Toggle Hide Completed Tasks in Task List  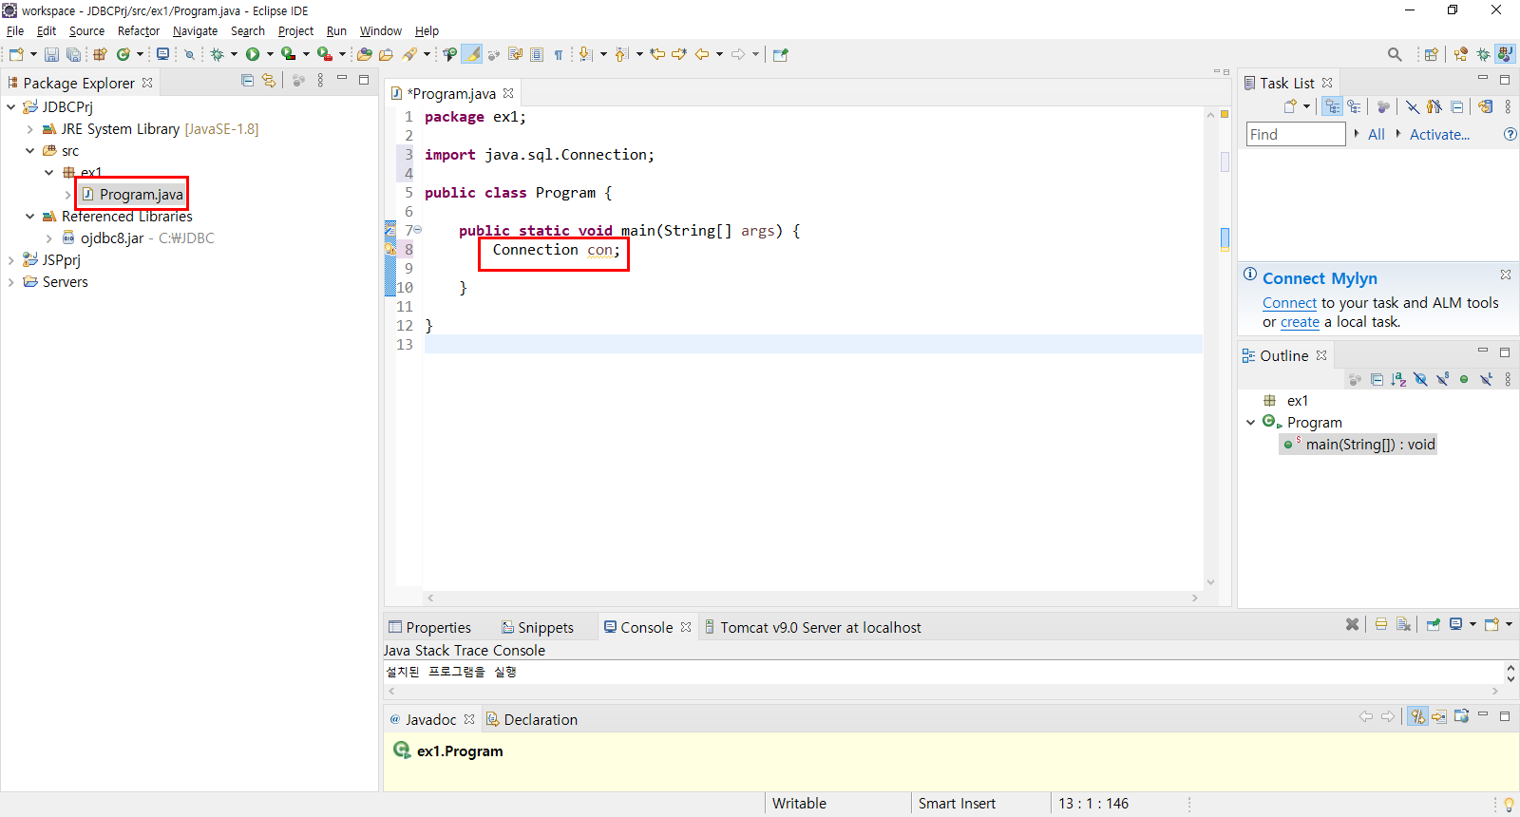1413,106
